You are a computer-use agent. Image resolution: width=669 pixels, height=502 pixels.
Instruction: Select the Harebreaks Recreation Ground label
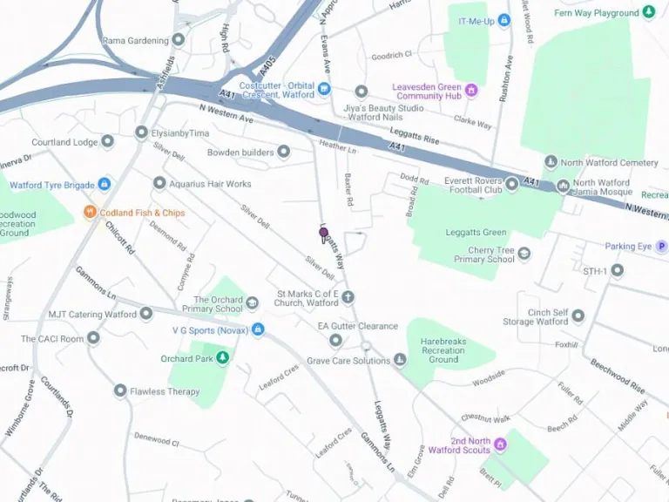point(443,350)
